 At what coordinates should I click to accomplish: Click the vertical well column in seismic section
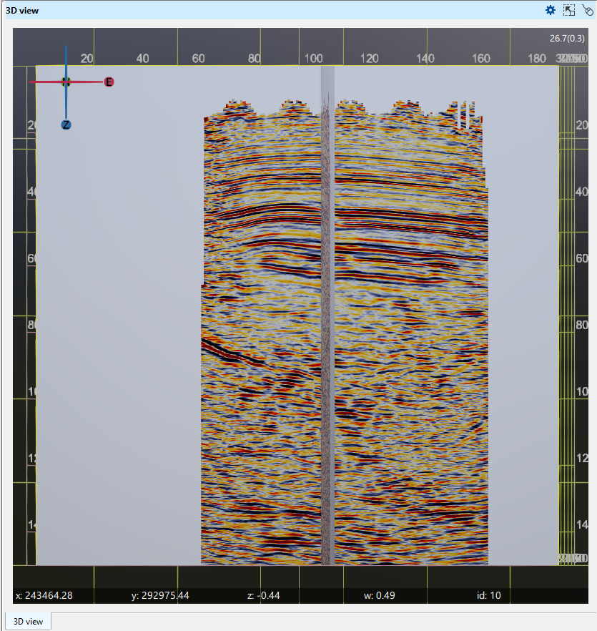click(327, 315)
